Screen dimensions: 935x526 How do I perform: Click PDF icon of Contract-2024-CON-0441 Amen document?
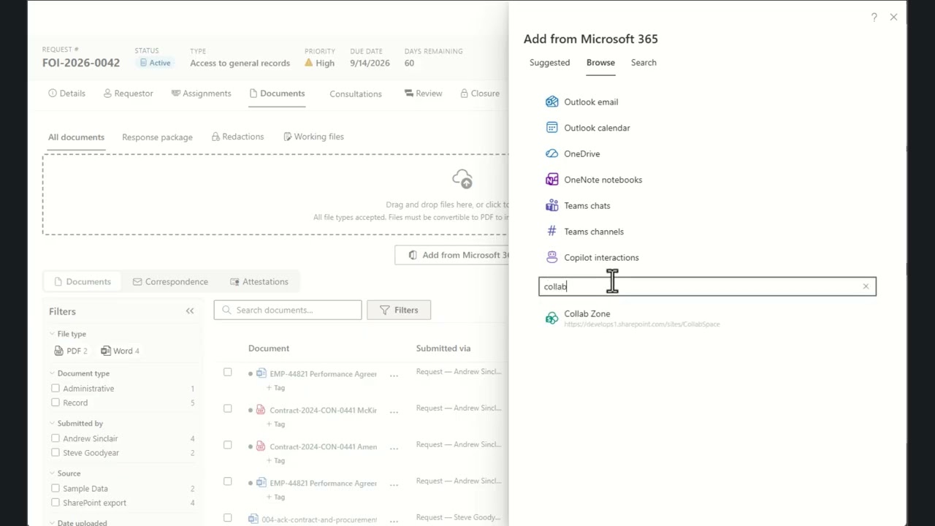click(x=261, y=446)
